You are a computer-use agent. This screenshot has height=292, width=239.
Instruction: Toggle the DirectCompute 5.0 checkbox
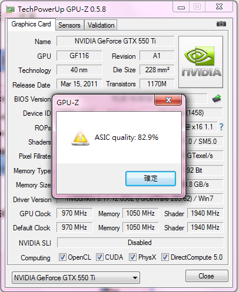tap(165, 257)
